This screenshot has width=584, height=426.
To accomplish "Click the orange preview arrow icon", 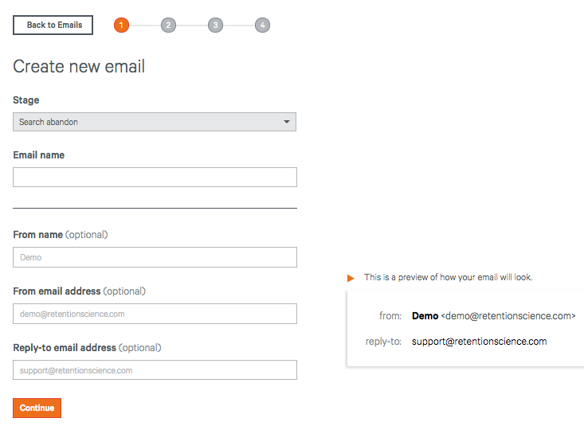I will 351,278.
